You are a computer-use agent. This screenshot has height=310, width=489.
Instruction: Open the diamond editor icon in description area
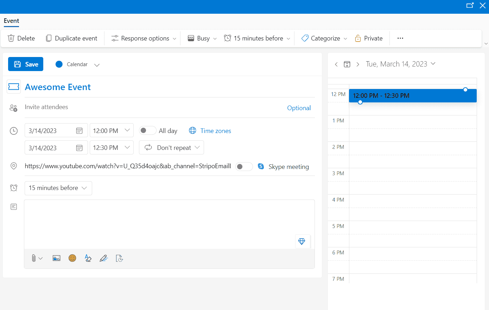[x=302, y=241]
